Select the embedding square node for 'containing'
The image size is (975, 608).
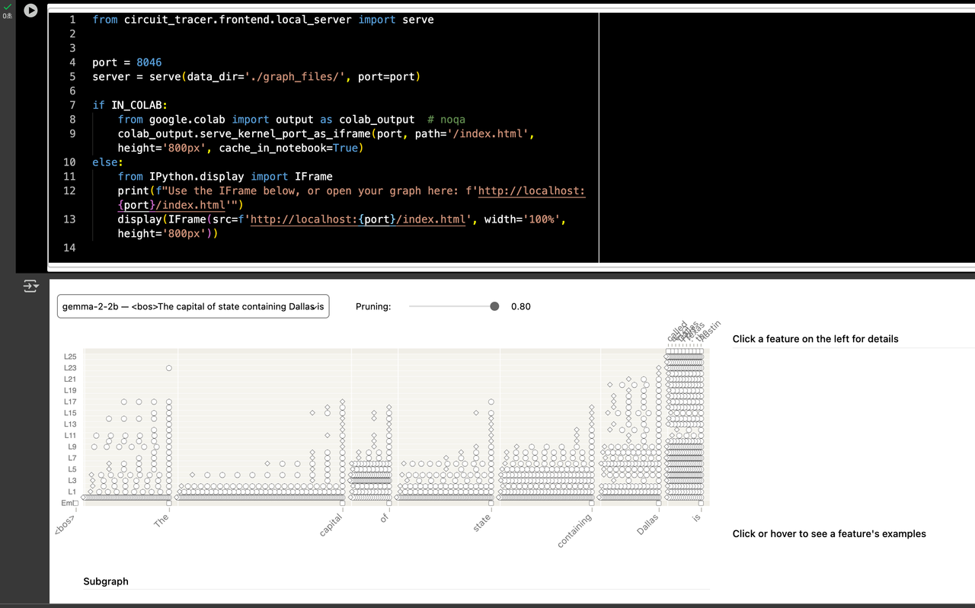[592, 503]
